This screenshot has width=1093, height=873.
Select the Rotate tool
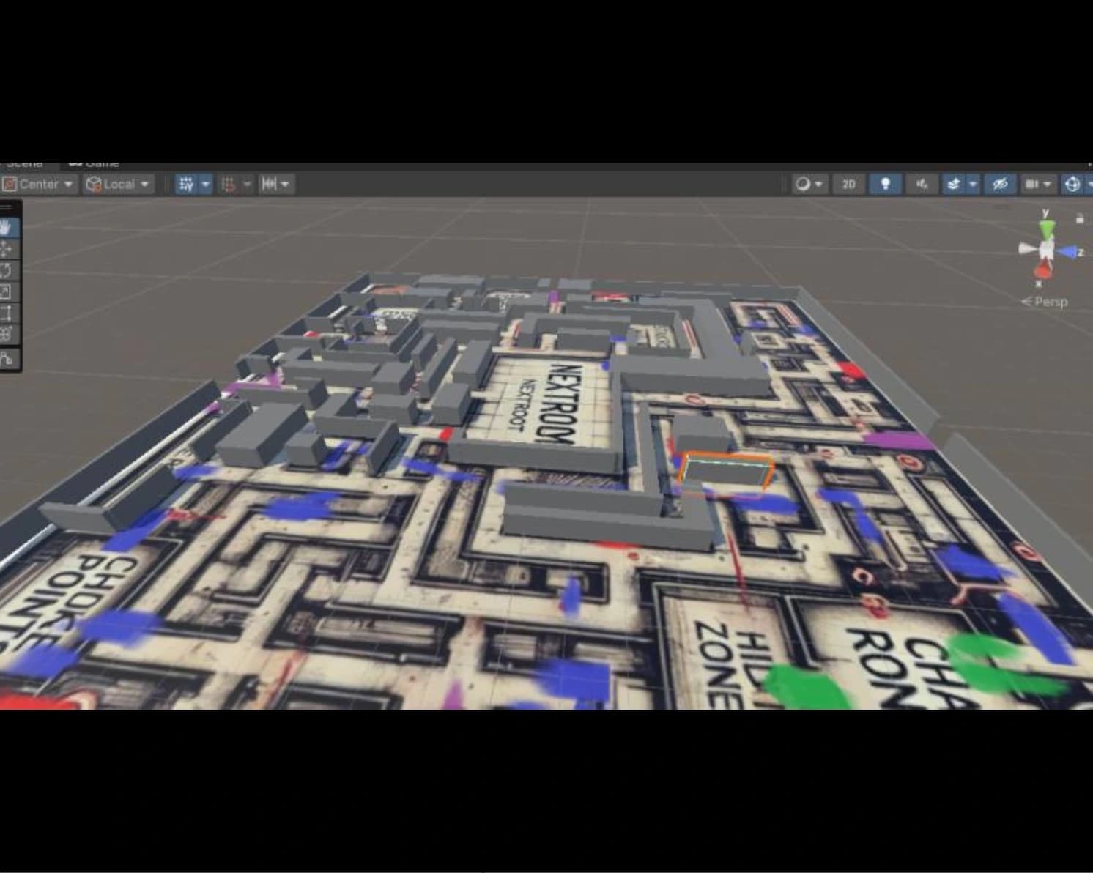click(9, 270)
